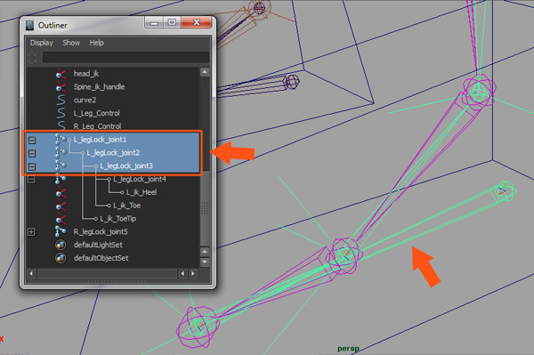Open the Display menu
Screen dimensions: 534x355
[42, 43]
